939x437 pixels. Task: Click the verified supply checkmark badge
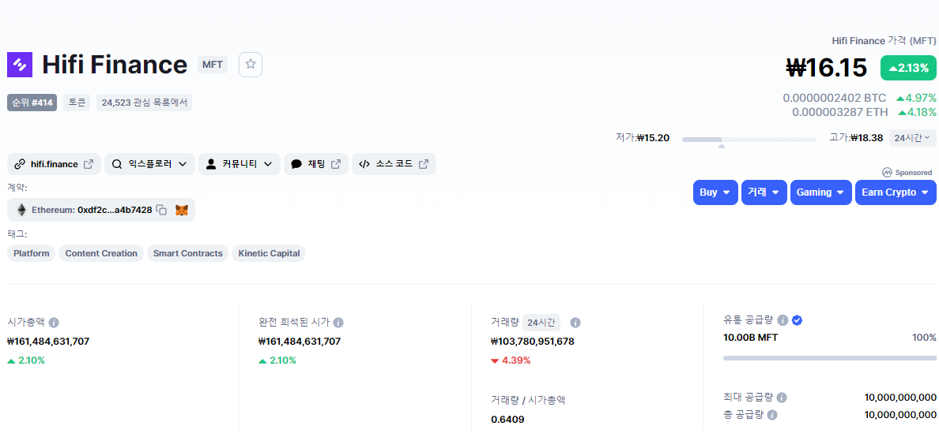tap(797, 320)
